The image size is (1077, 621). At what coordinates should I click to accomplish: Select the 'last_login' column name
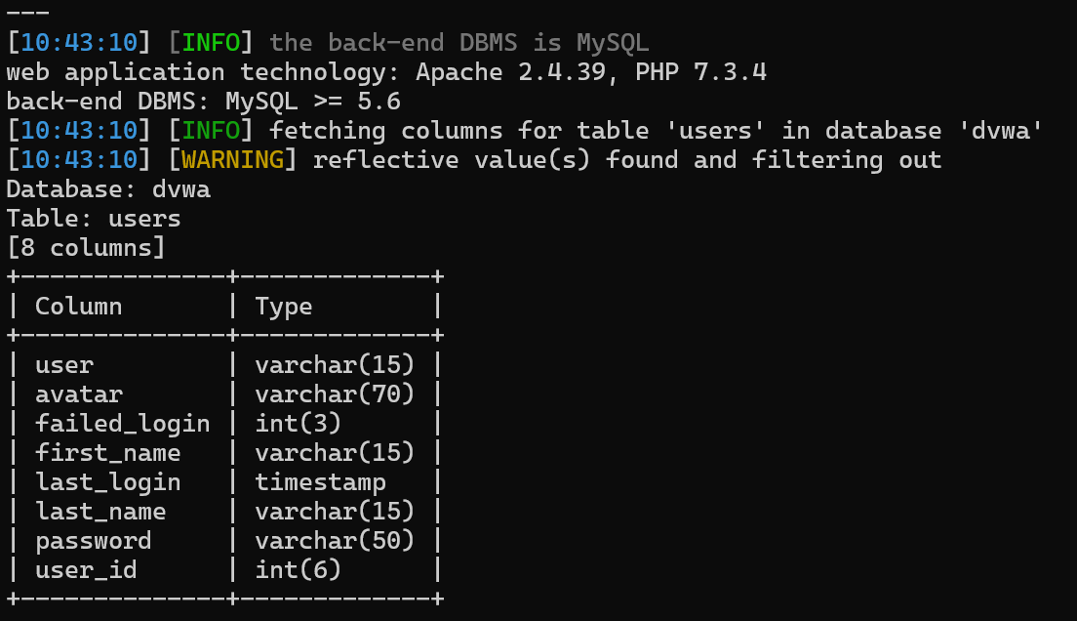(x=108, y=482)
